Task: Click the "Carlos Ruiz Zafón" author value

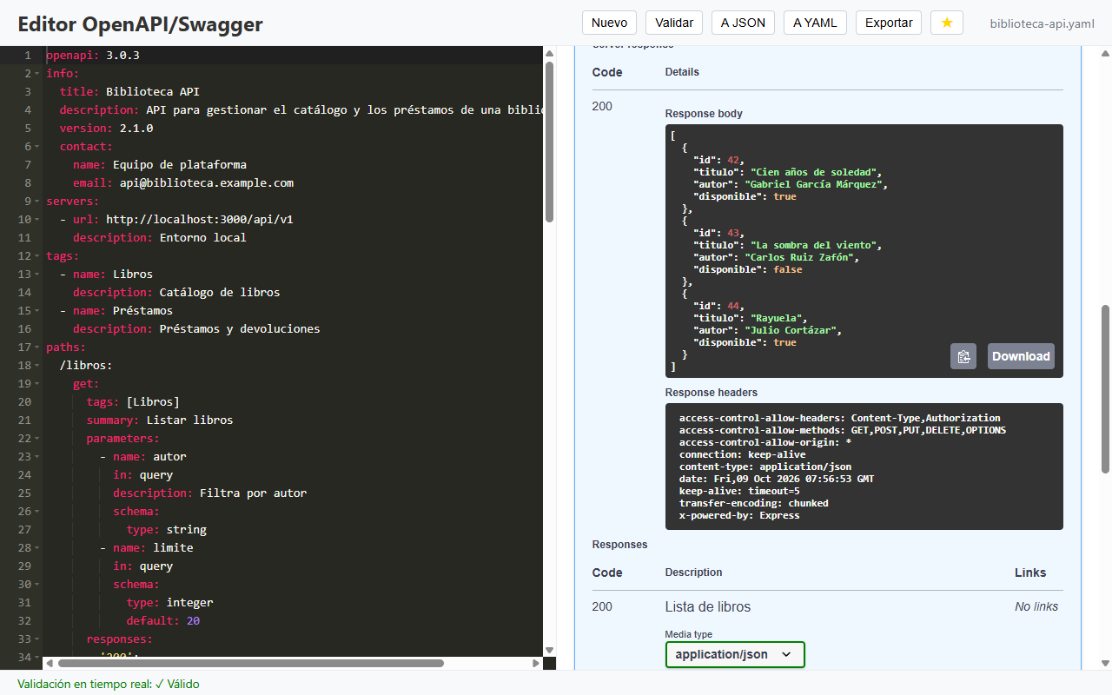Action: pyautogui.click(x=801, y=257)
